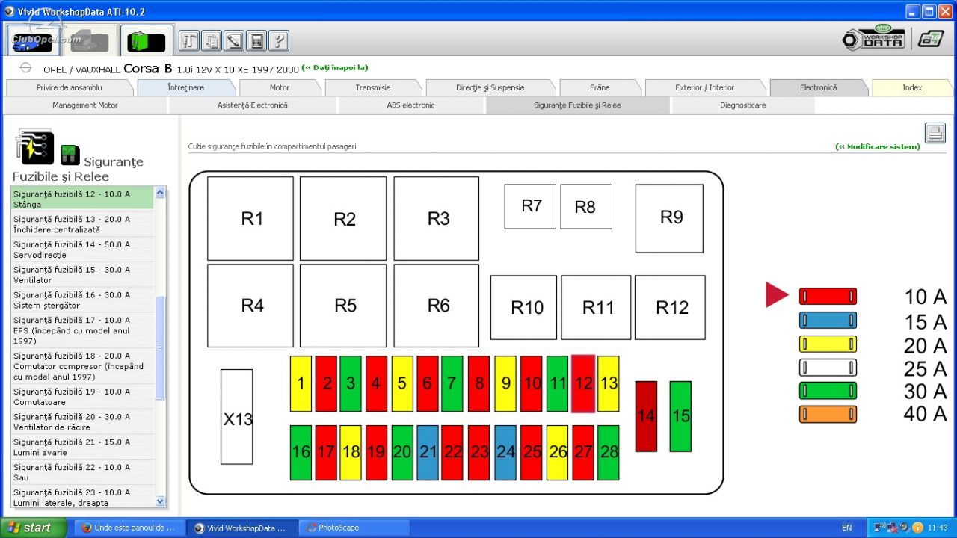Open the calculator toolbar icon
The height and width of the screenshot is (538, 957).
point(256,41)
